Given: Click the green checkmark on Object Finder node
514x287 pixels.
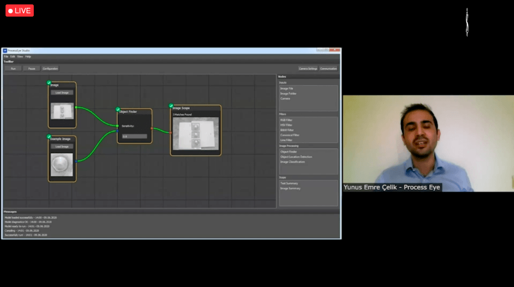Looking at the screenshot, I should (x=118, y=109).
